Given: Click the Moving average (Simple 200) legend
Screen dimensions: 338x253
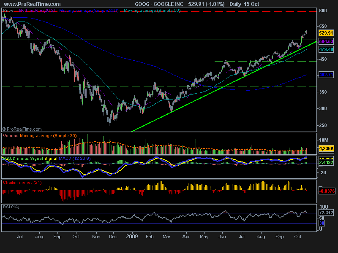Looking at the screenshot, I should 89,10.
